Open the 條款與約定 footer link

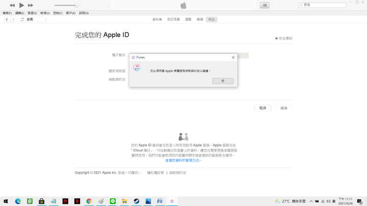pyautogui.click(x=178, y=173)
